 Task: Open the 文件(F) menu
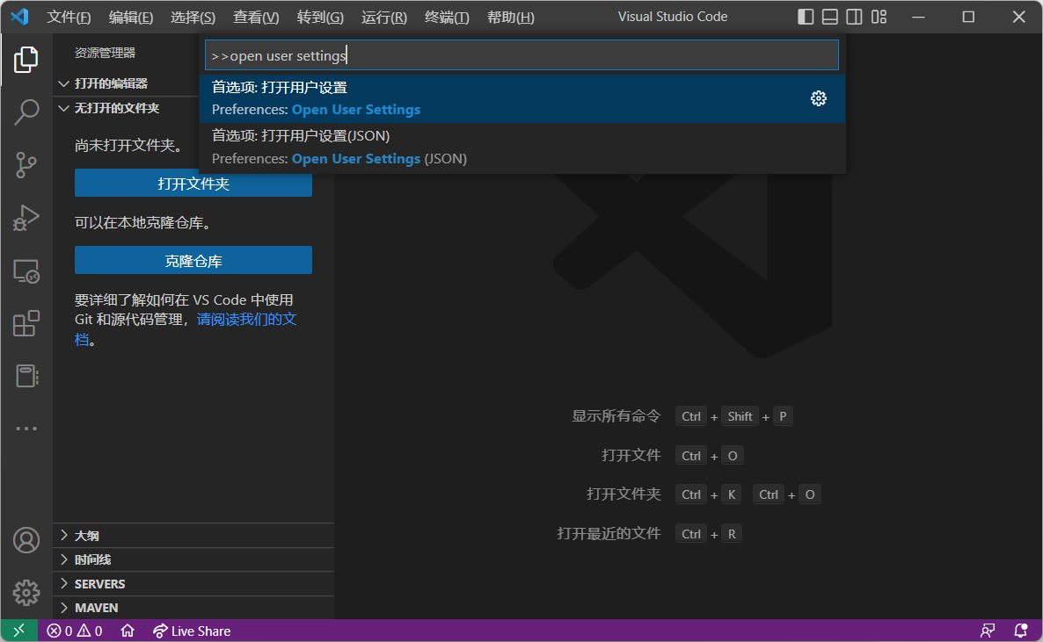pos(69,18)
